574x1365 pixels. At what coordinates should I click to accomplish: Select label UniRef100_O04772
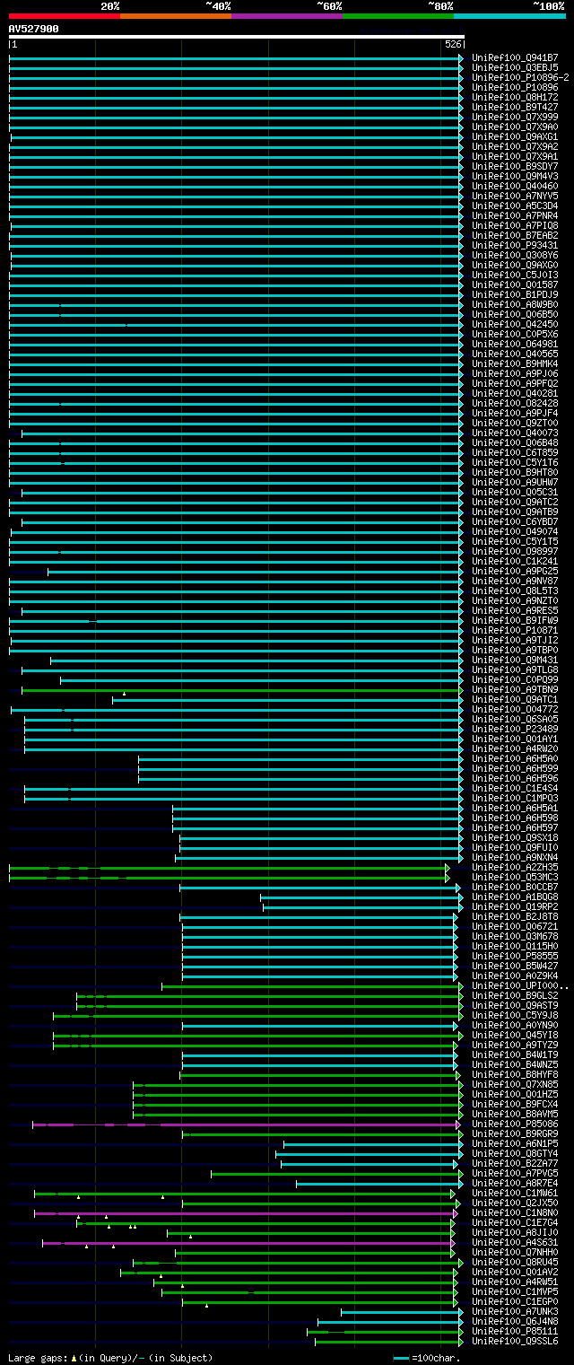515,710
